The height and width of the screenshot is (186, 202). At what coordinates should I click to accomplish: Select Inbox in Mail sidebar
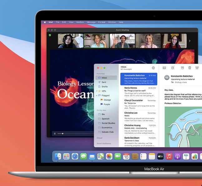pyautogui.click(x=106, y=78)
